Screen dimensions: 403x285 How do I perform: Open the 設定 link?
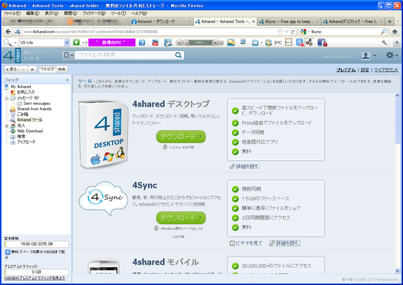coord(364,70)
